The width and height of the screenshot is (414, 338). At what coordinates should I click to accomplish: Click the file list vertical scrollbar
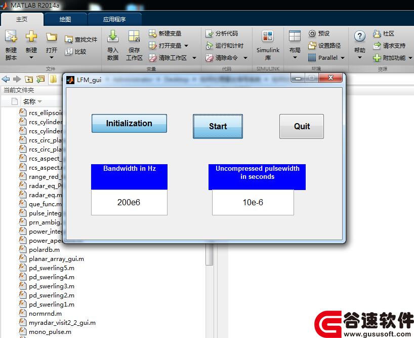(210, 254)
